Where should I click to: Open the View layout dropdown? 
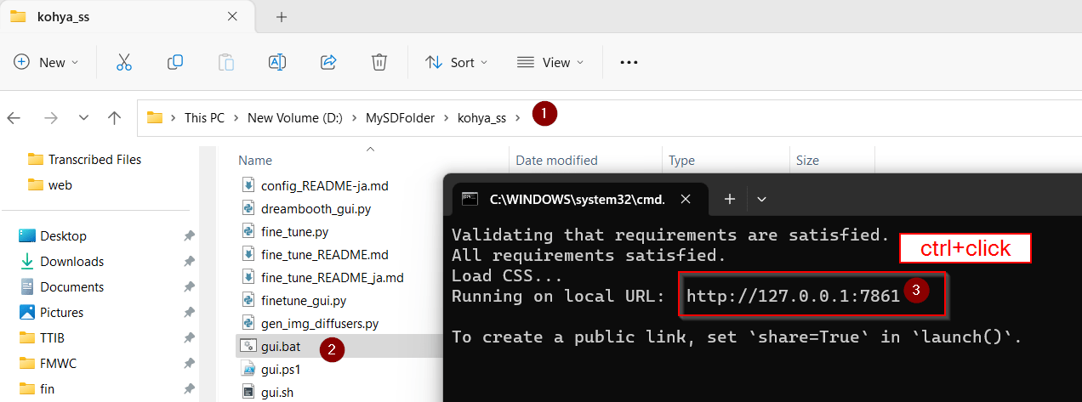tap(550, 62)
